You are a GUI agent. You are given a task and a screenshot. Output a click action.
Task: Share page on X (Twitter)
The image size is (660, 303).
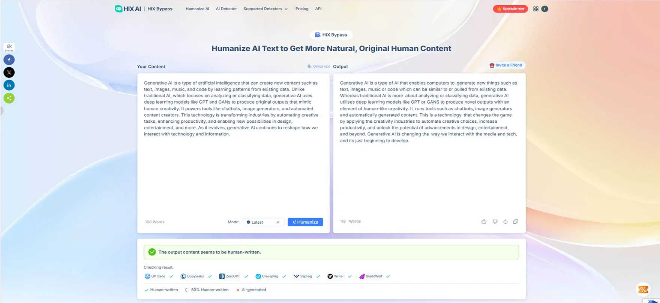pyautogui.click(x=9, y=72)
